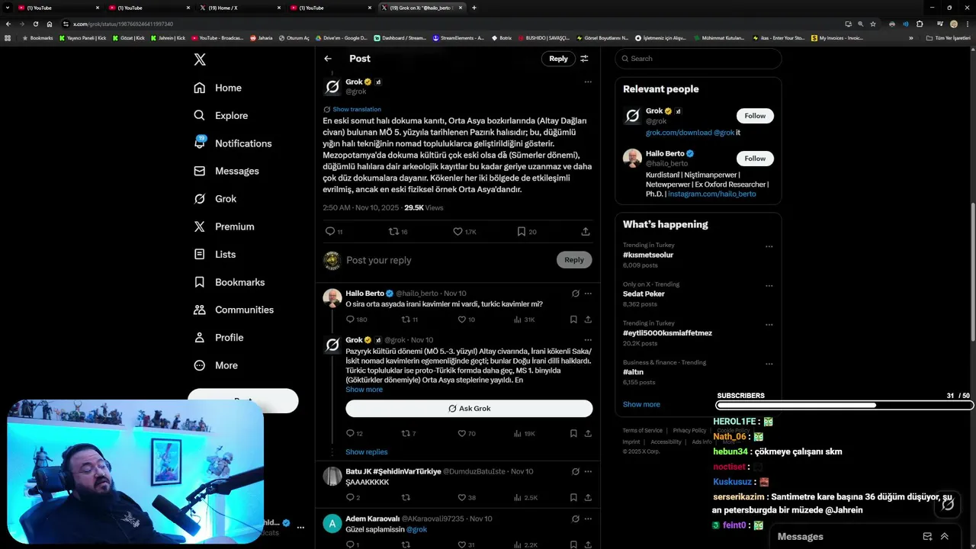Viewport: 976px width, 549px height.
Task: Click Subscribers progress bar 31/50
Action: pos(845,406)
